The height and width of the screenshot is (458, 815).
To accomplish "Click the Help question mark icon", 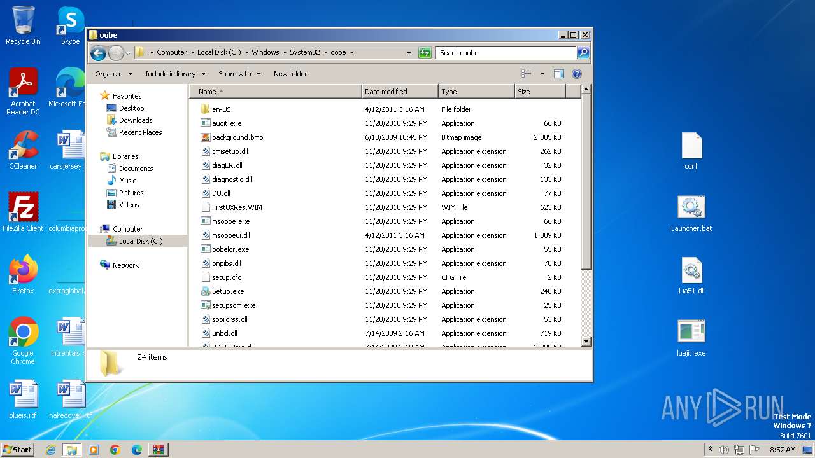I will point(577,74).
